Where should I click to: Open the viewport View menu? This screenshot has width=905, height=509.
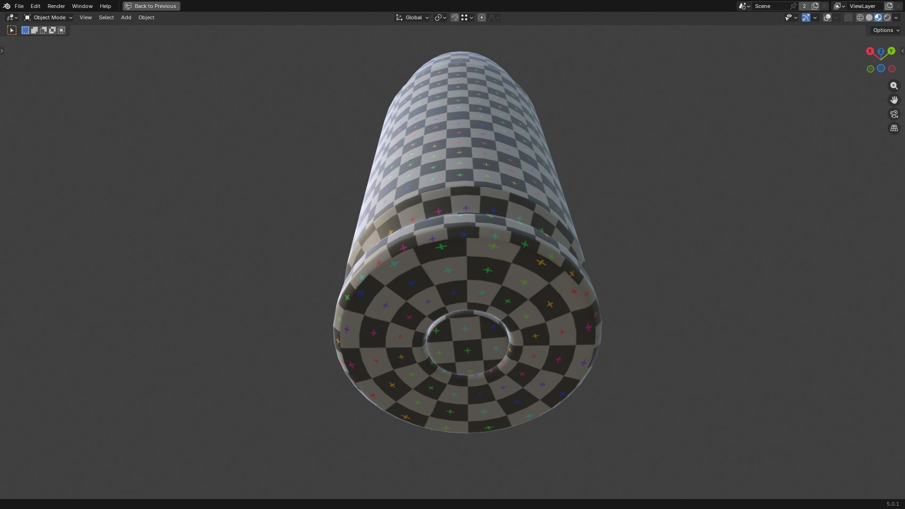[85, 17]
